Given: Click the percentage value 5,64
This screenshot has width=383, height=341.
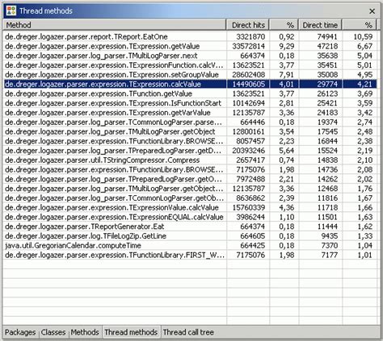Looking at the screenshot, I should (287, 151).
